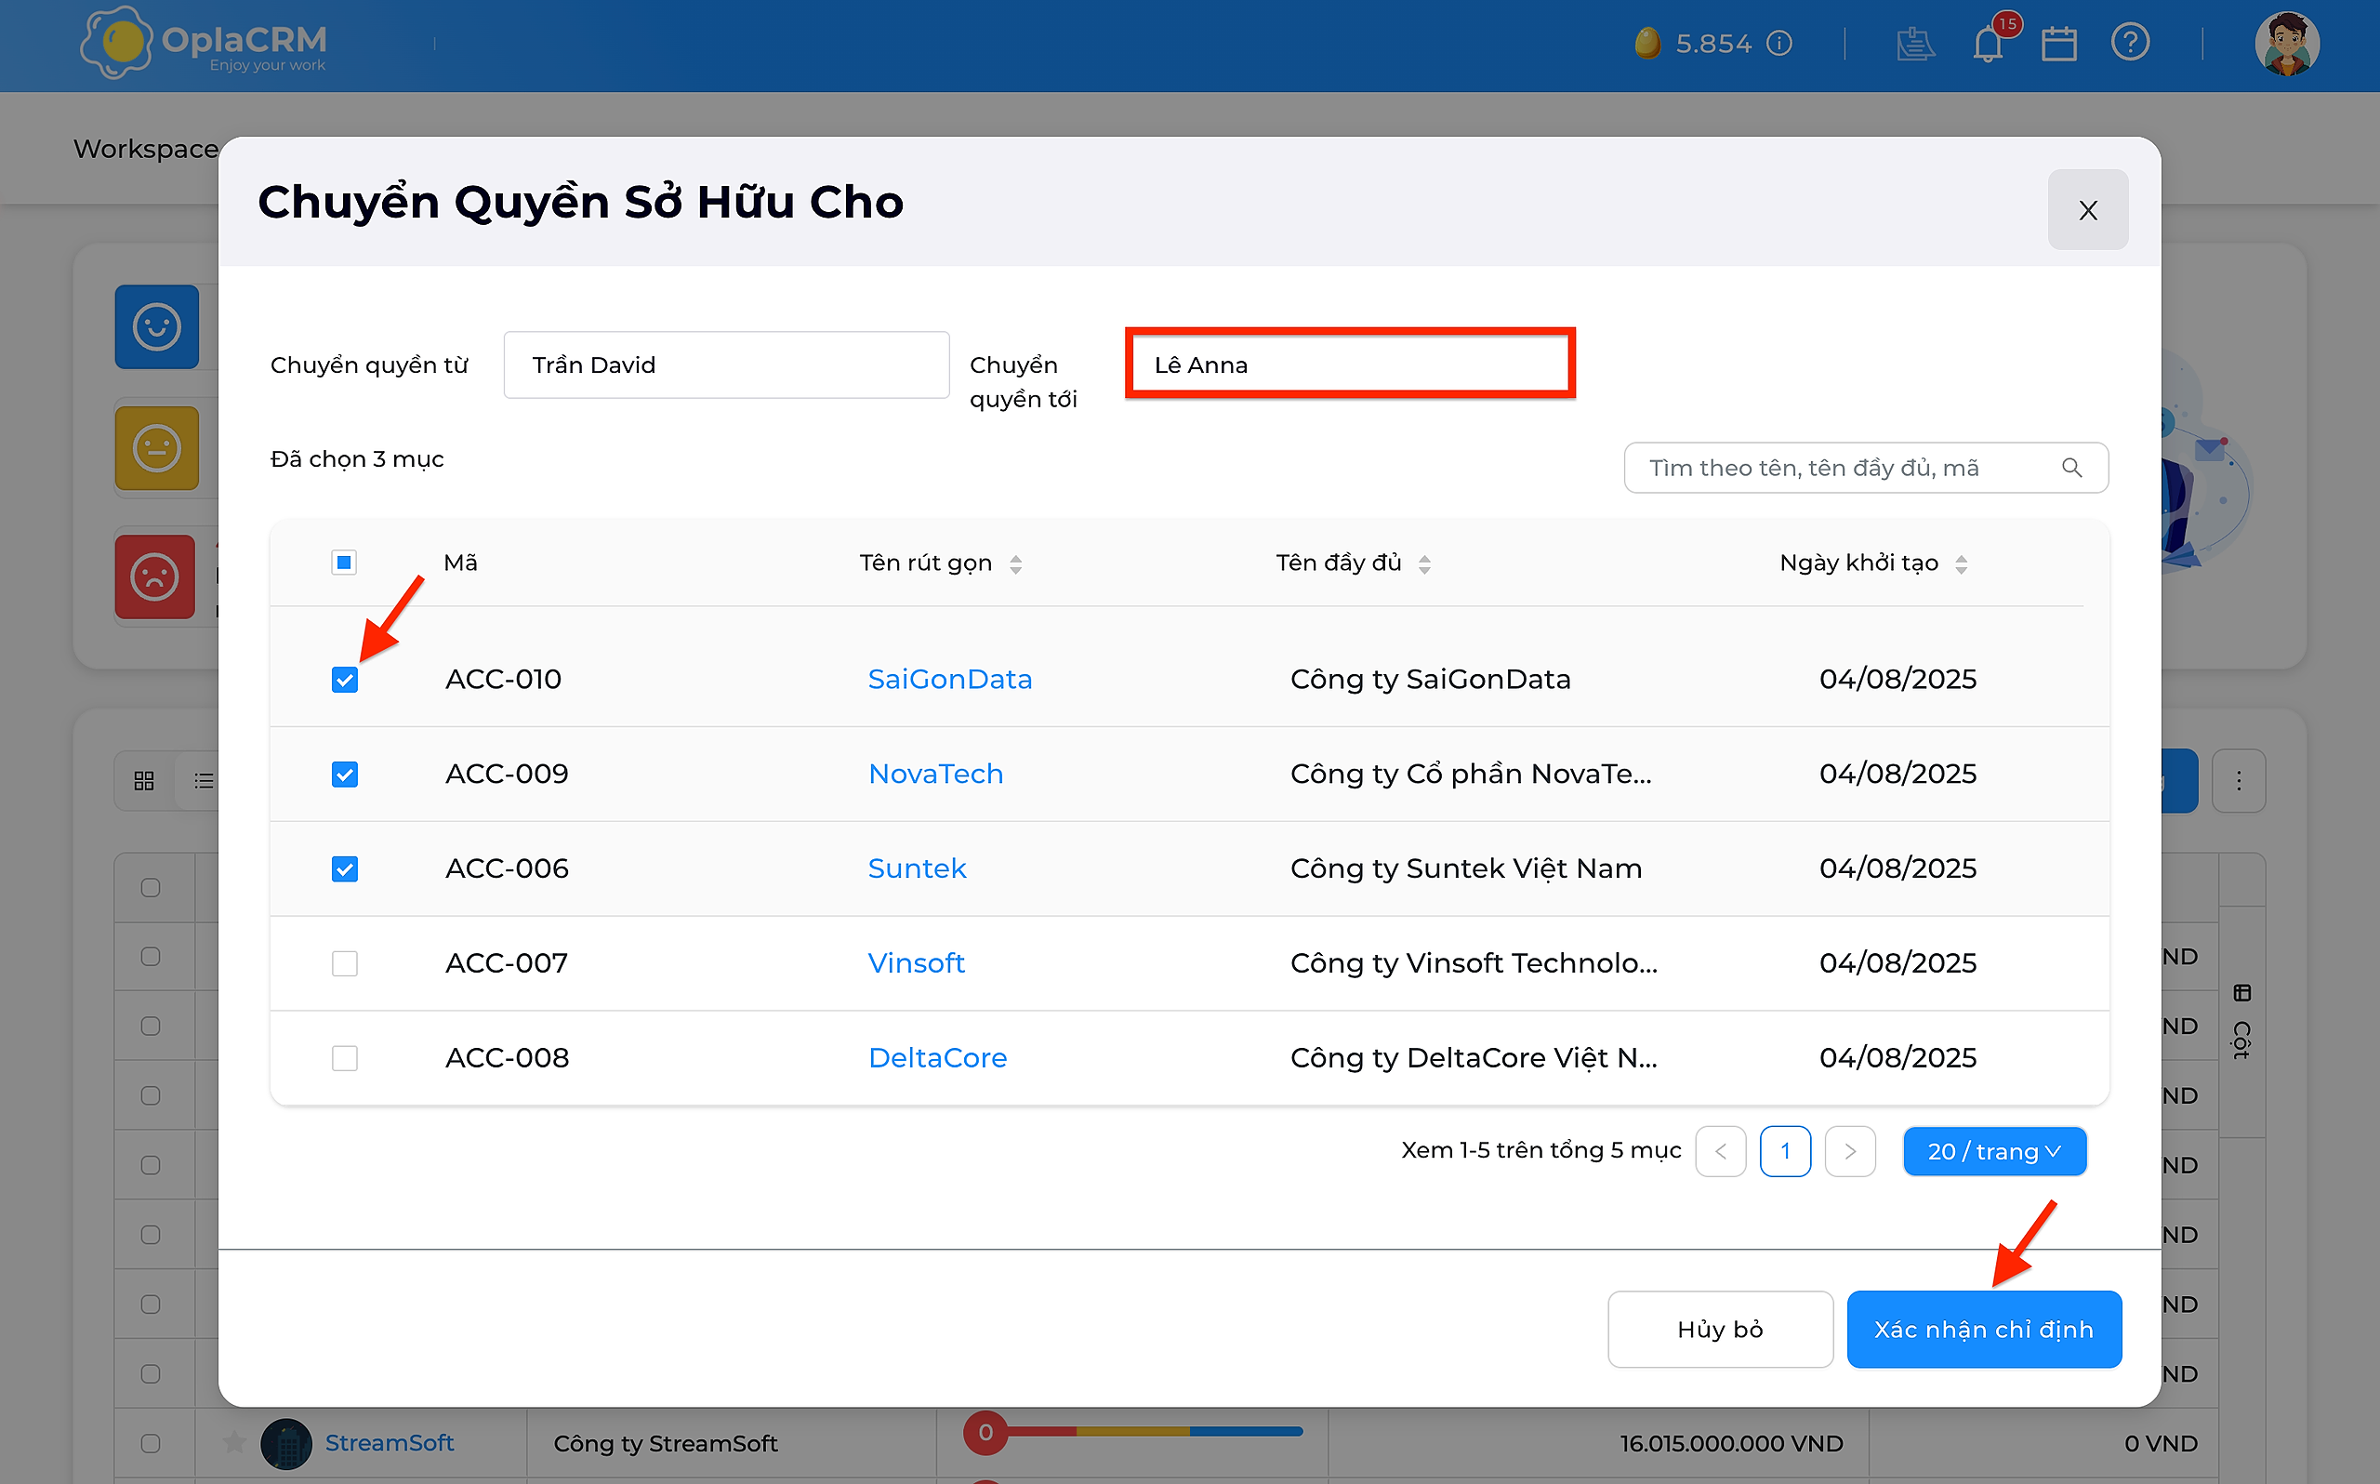
Task: Click the Công ty SaiGonData cell
Action: (1431, 679)
